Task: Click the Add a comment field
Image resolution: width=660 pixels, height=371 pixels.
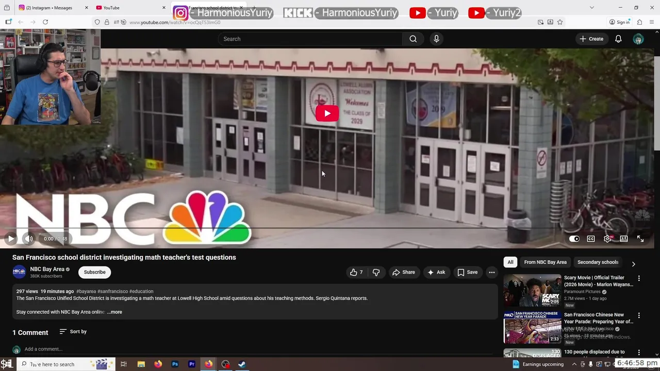Action: click(x=258, y=349)
